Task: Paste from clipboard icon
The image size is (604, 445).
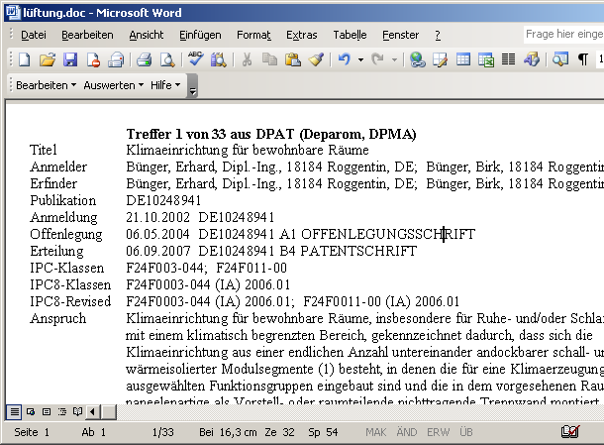Action: [x=293, y=59]
